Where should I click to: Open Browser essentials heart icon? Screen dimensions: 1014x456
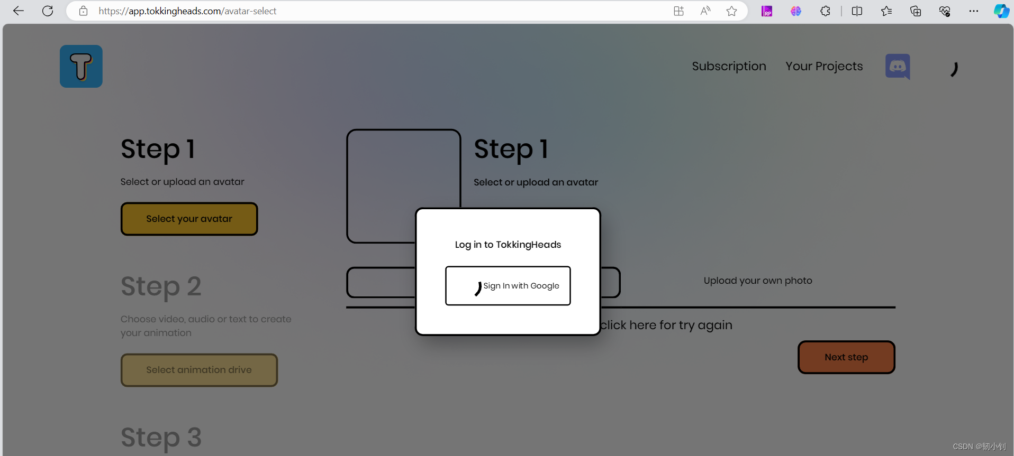(x=945, y=11)
